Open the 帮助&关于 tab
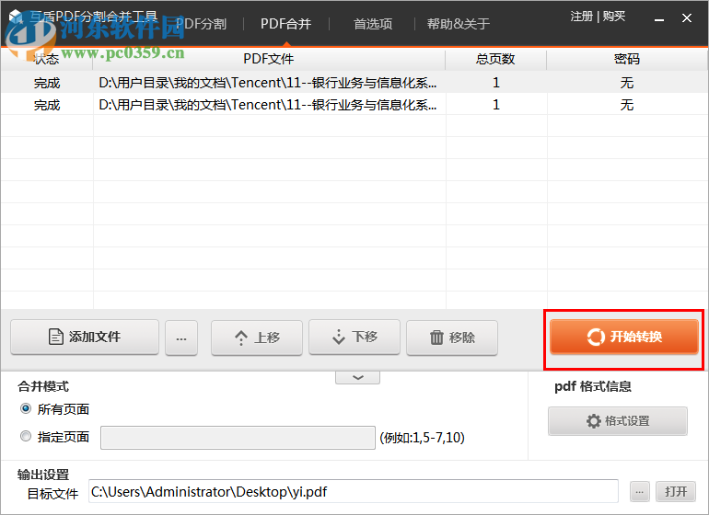 coord(458,24)
